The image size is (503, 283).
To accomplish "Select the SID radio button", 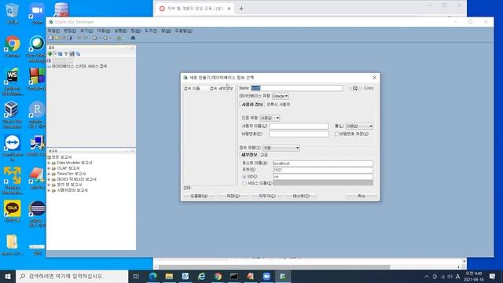I will [244, 177].
